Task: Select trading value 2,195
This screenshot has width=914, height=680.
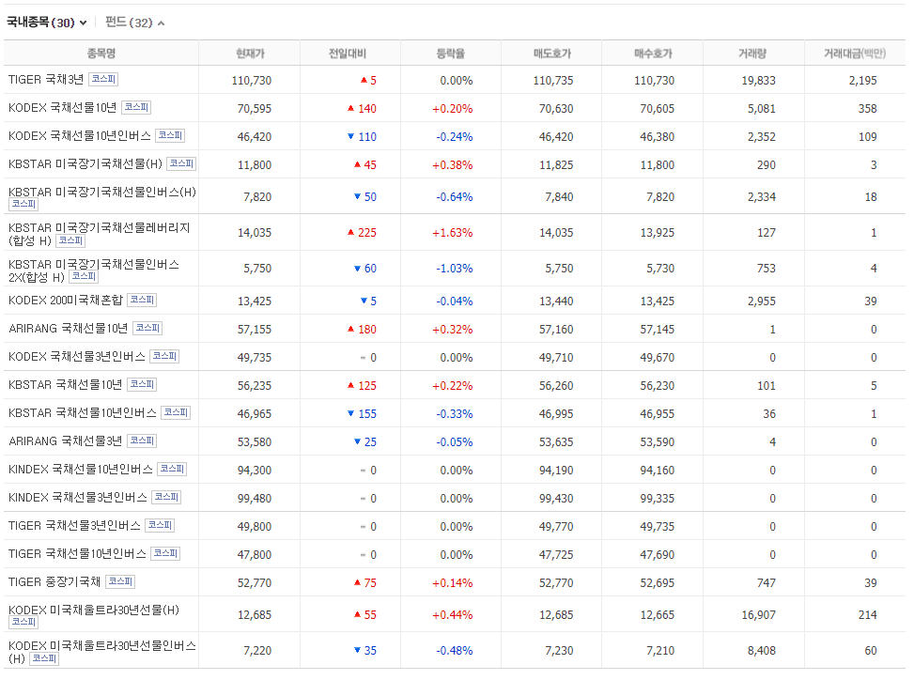Action: pyautogui.click(x=862, y=81)
